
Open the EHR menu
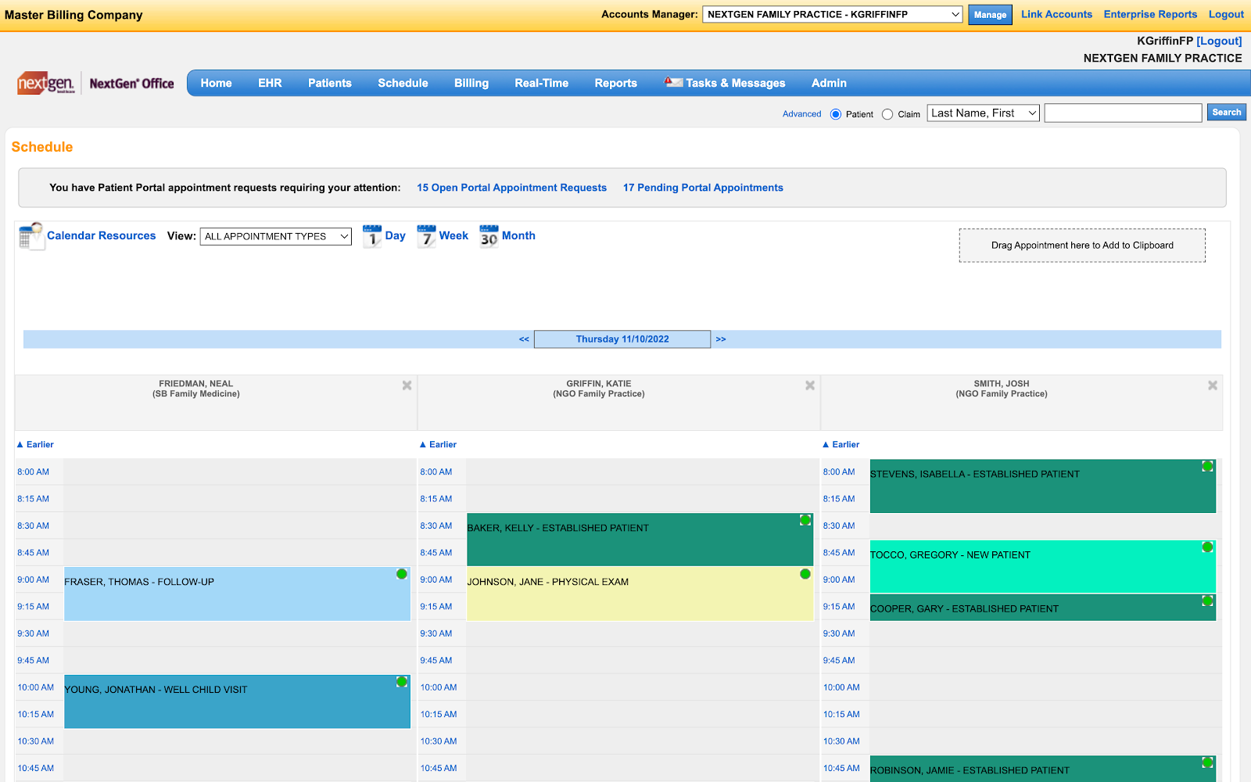point(270,83)
